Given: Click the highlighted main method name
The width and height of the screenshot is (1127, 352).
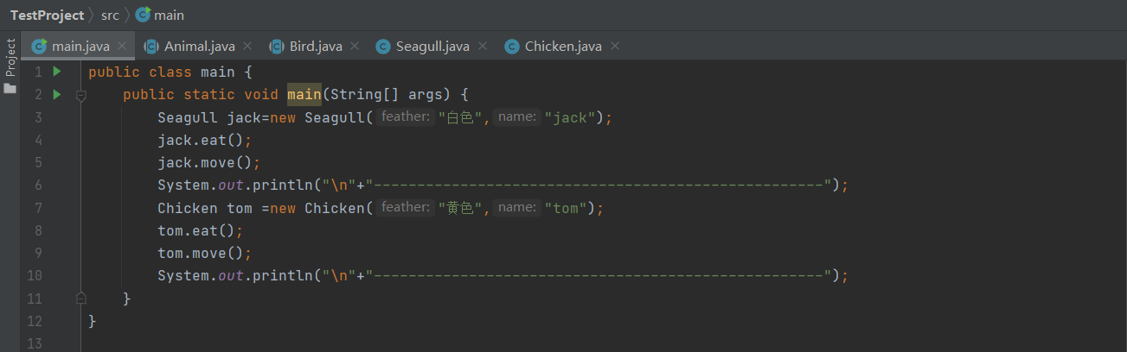Looking at the screenshot, I should 304,94.
